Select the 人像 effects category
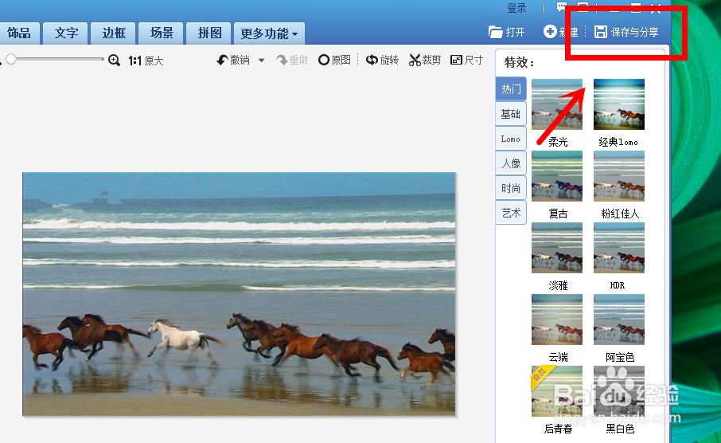This screenshot has width=721, height=443. (511, 163)
